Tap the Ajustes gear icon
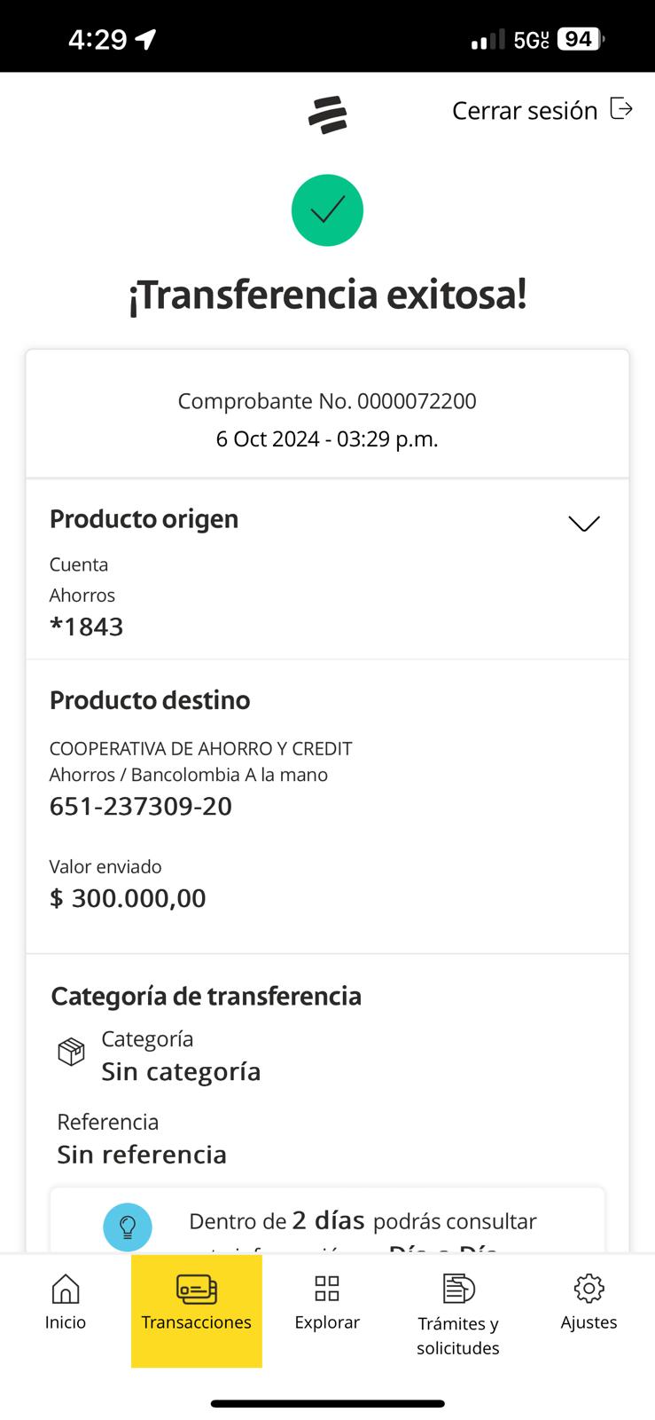This screenshot has width=655, height=1420. 589,1289
